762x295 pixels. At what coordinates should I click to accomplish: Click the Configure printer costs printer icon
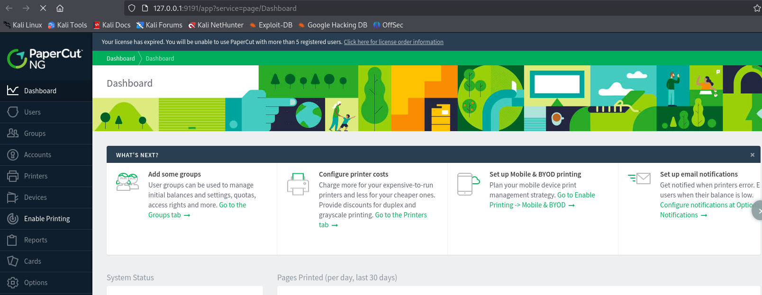click(298, 184)
